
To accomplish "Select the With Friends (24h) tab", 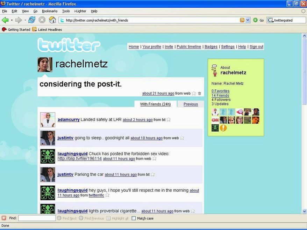I will click(156, 104).
